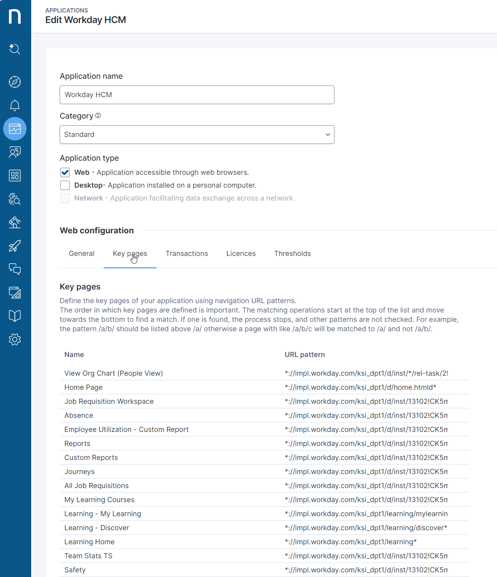Click the Home Page URL pattern
The width and height of the screenshot is (497, 577).
360,387
